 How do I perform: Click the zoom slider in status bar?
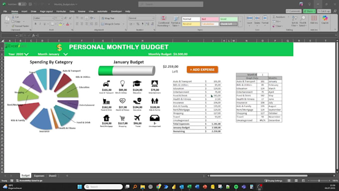coord(319,181)
